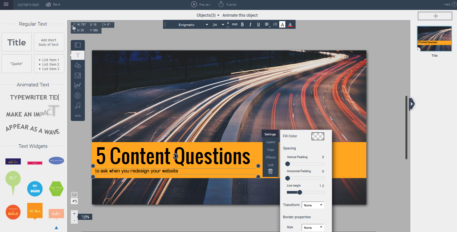Viewport: 457px width, 232px height.
Task: Click Animate this object
Action: 240,15
